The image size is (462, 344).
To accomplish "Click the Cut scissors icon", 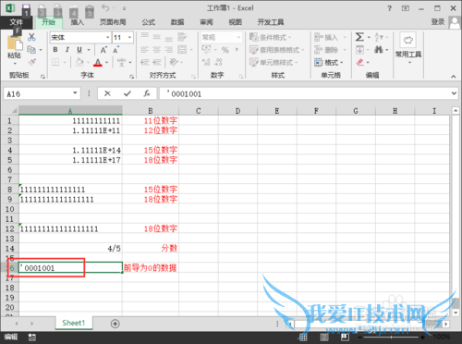I will point(31,37).
